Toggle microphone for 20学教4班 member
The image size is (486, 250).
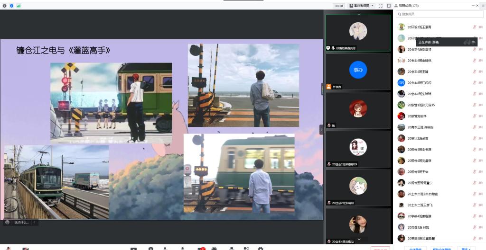tap(474, 216)
